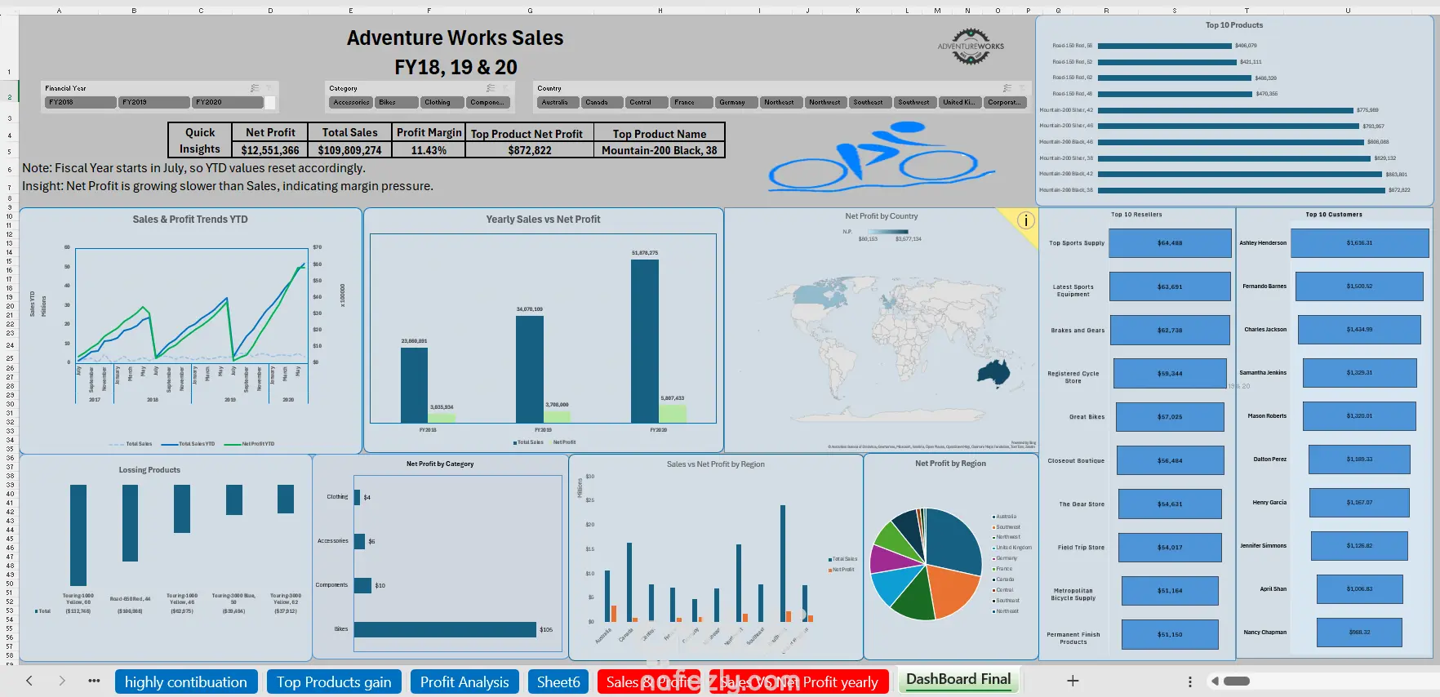Switch to Sales & Profit red tab
The image size is (1440, 697).
click(649, 682)
